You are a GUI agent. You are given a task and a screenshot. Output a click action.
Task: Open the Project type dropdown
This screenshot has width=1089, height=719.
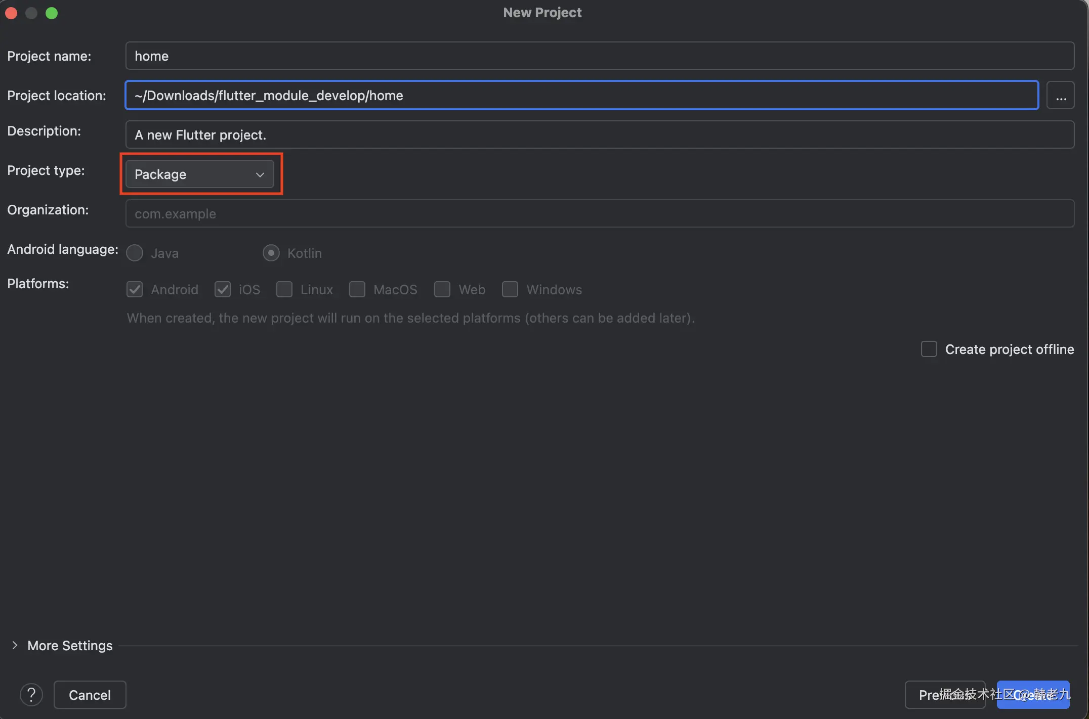(200, 174)
